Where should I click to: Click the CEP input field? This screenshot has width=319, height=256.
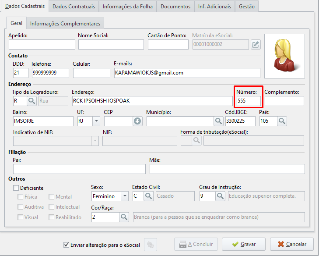119,121
